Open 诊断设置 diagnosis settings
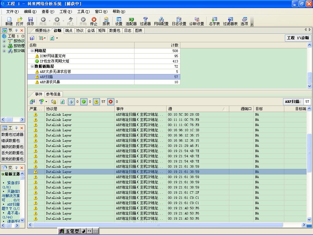 [x=197, y=21]
